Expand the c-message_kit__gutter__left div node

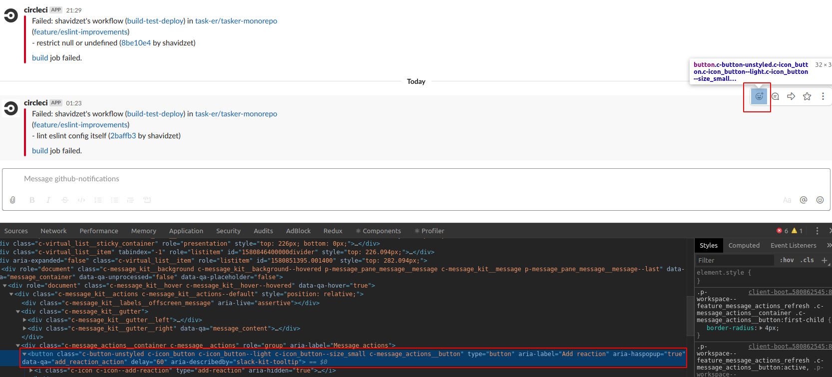point(24,320)
